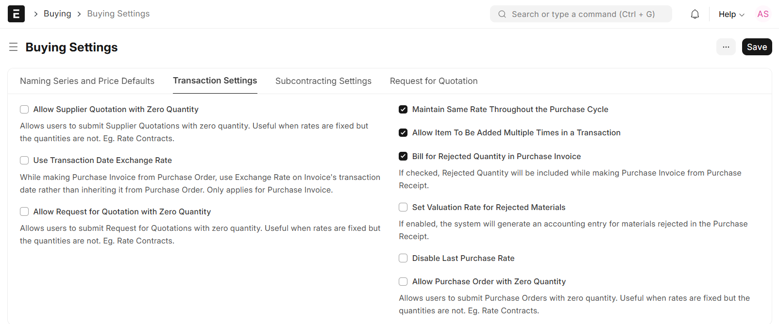This screenshot has height=324, width=779.
Task: Navigate to Buying breadcrumb link
Action: 57,14
